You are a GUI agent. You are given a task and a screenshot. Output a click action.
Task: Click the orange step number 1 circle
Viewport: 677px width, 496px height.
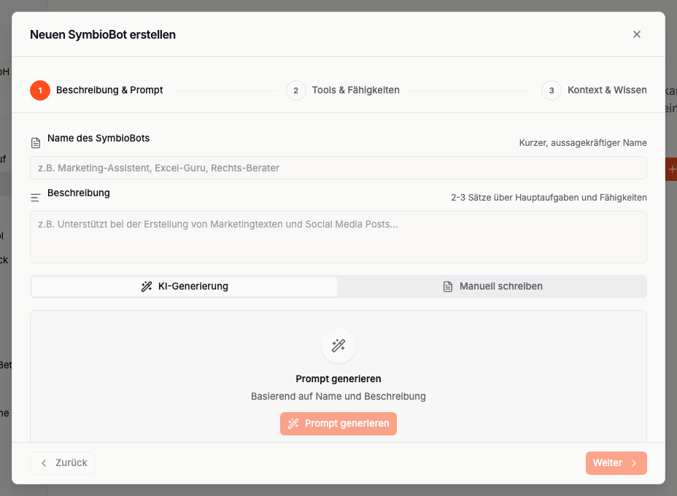[x=40, y=90]
